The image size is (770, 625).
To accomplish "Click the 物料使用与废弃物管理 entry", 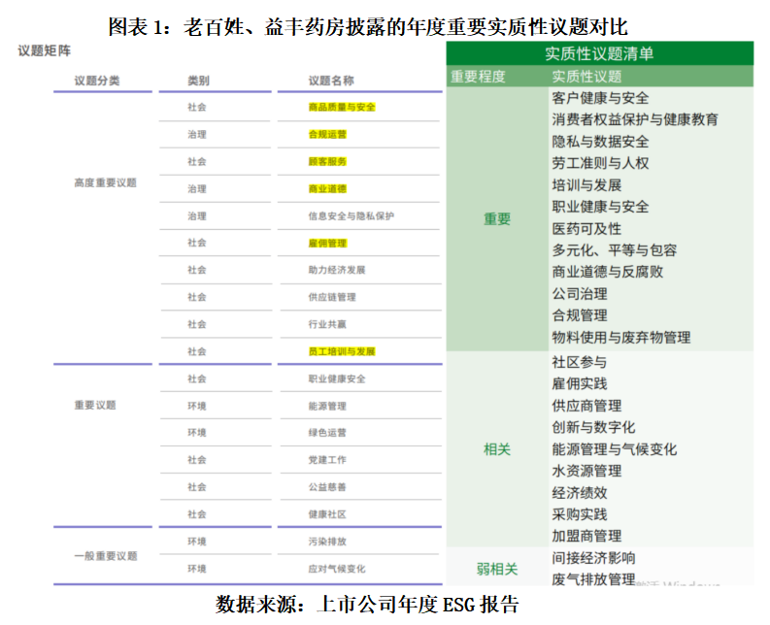I will tap(621, 338).
